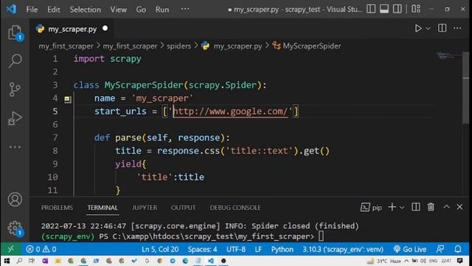472x266 pixels.
Task: Open the feedback icon in status bar
Action: coord(440,249)
